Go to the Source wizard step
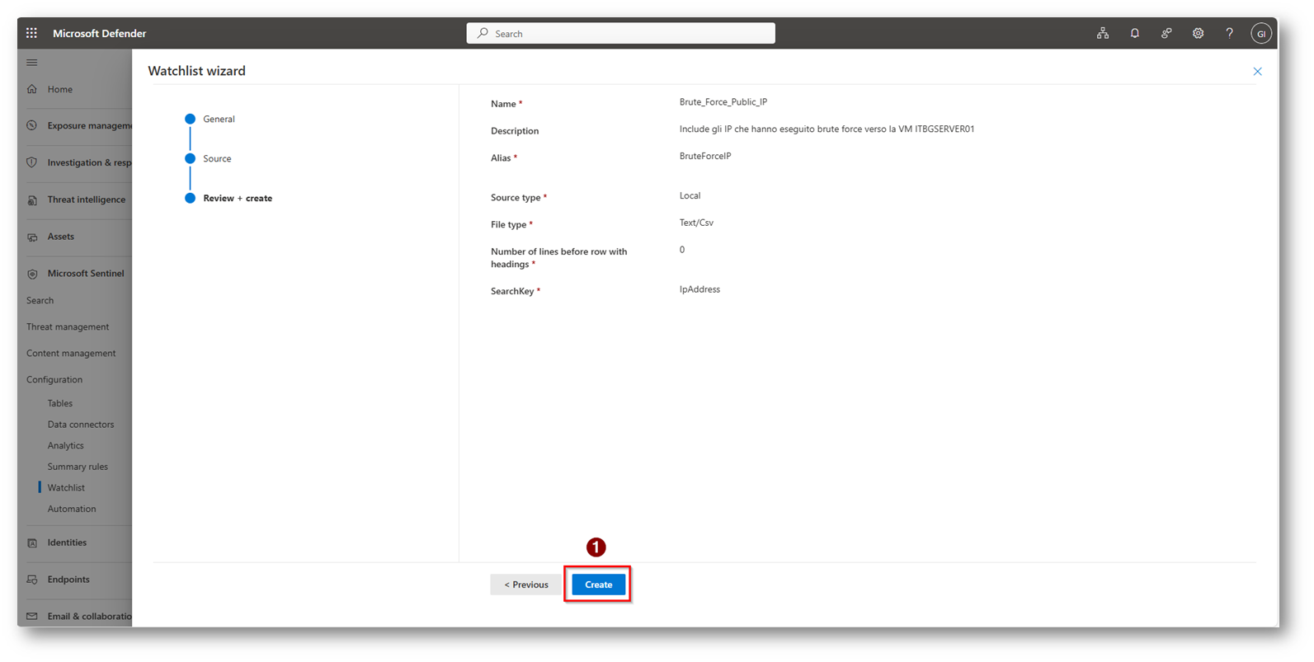This screenshot has width=1314, height=662. click(x=217, y=158)
